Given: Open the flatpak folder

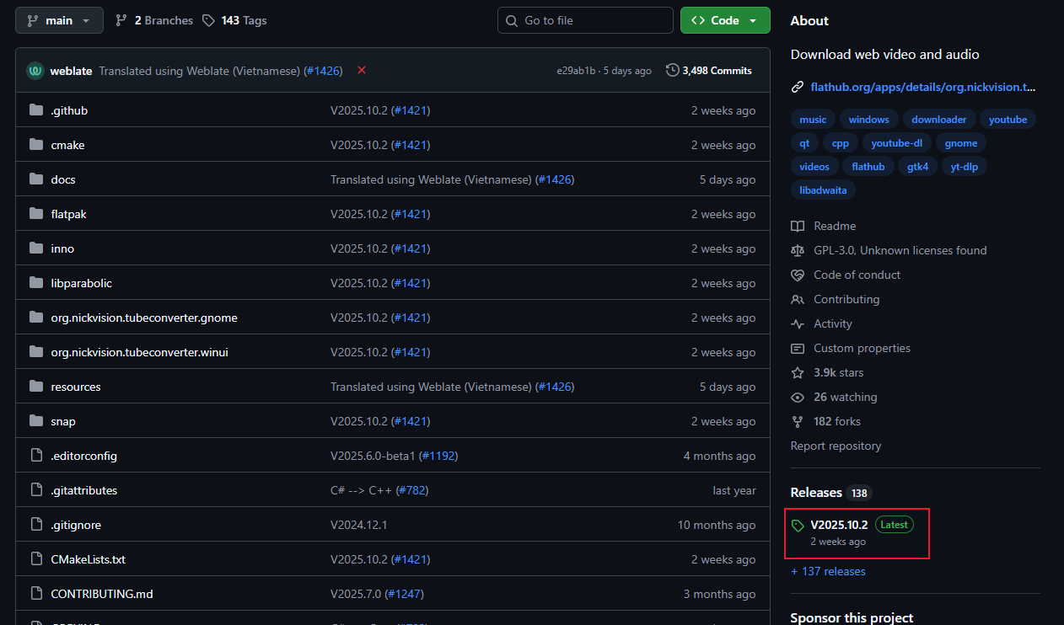Looking at the screenshot, I should 68,214.
